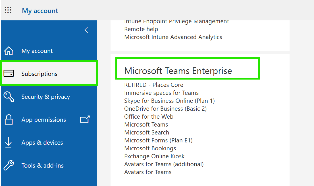Image resolution: width=314 pixels, height=186 pixels.
Task: Select Office for the Web entry
Action: tap(149, 117)
